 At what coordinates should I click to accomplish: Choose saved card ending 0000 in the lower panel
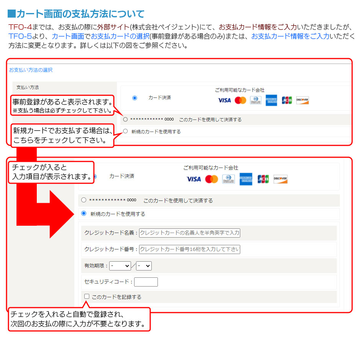pyautogui.click(x=84, y=200)
